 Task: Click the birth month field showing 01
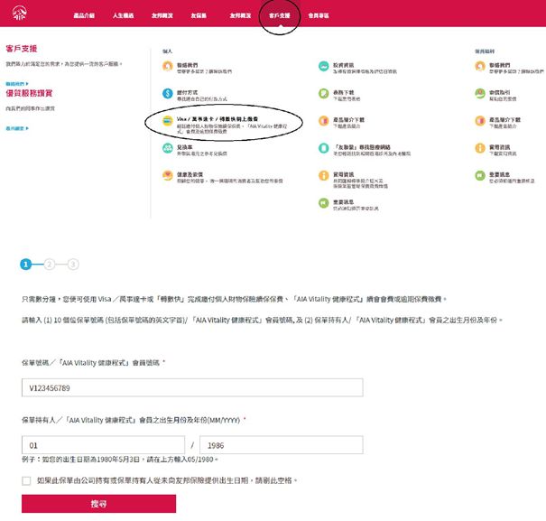pyautogui.click(x=103, y=445)
